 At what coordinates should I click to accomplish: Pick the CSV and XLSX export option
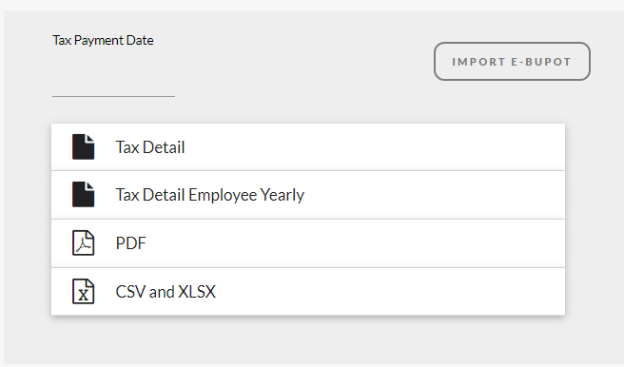click(x=308, y=292)
